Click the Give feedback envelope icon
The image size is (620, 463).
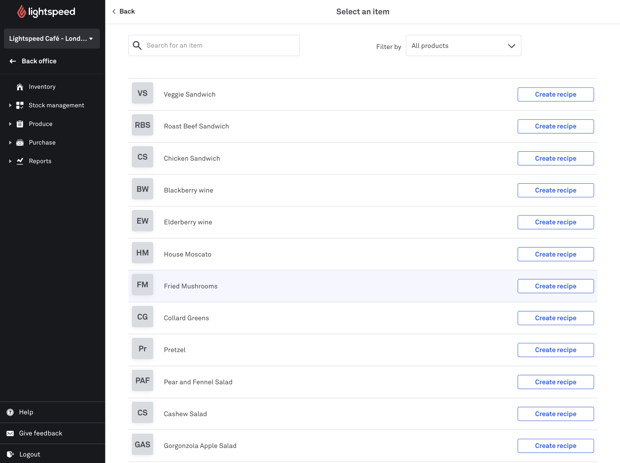coord(10,433)
